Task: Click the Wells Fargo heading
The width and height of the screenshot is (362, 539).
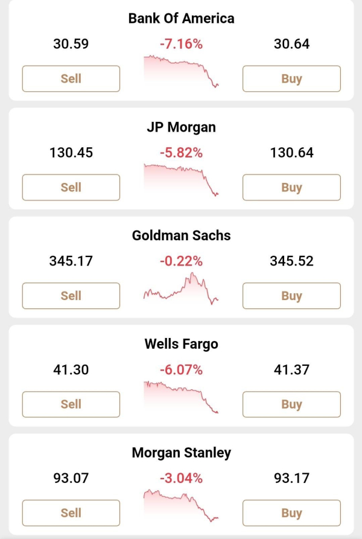Action: [181, 344]
